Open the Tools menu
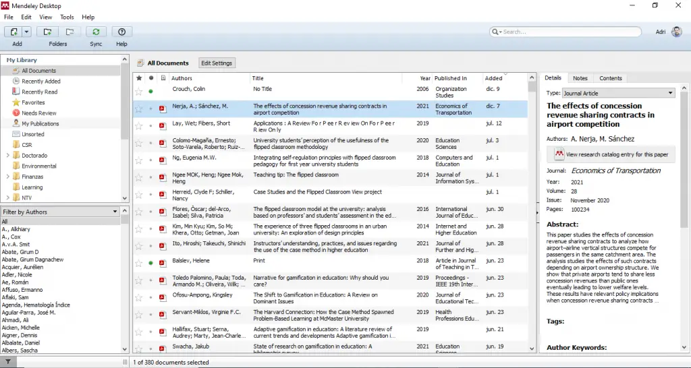Image resolution: width=691 pixels, height=368 pixels. [x=67, y=17]
